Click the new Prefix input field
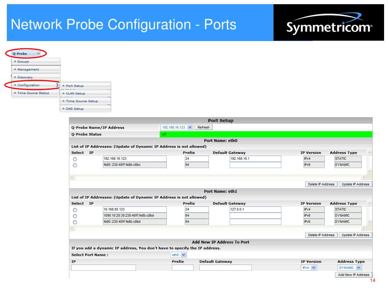 183,268
